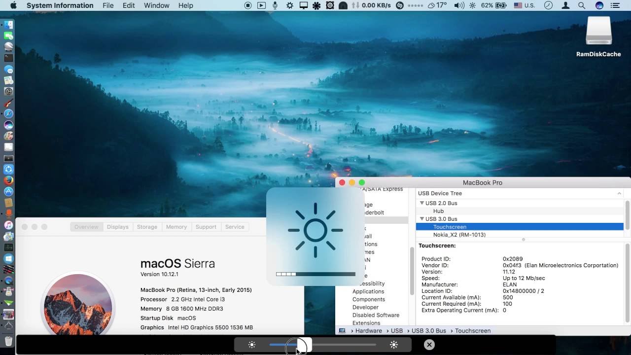Screen dimensions: 631x355
Task: Click Hardware in the path bar
Action: [x=368, y=331]
